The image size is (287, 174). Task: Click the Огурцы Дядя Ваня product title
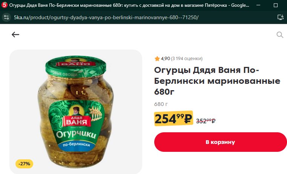pyautogui.click(x=217, y=81)
